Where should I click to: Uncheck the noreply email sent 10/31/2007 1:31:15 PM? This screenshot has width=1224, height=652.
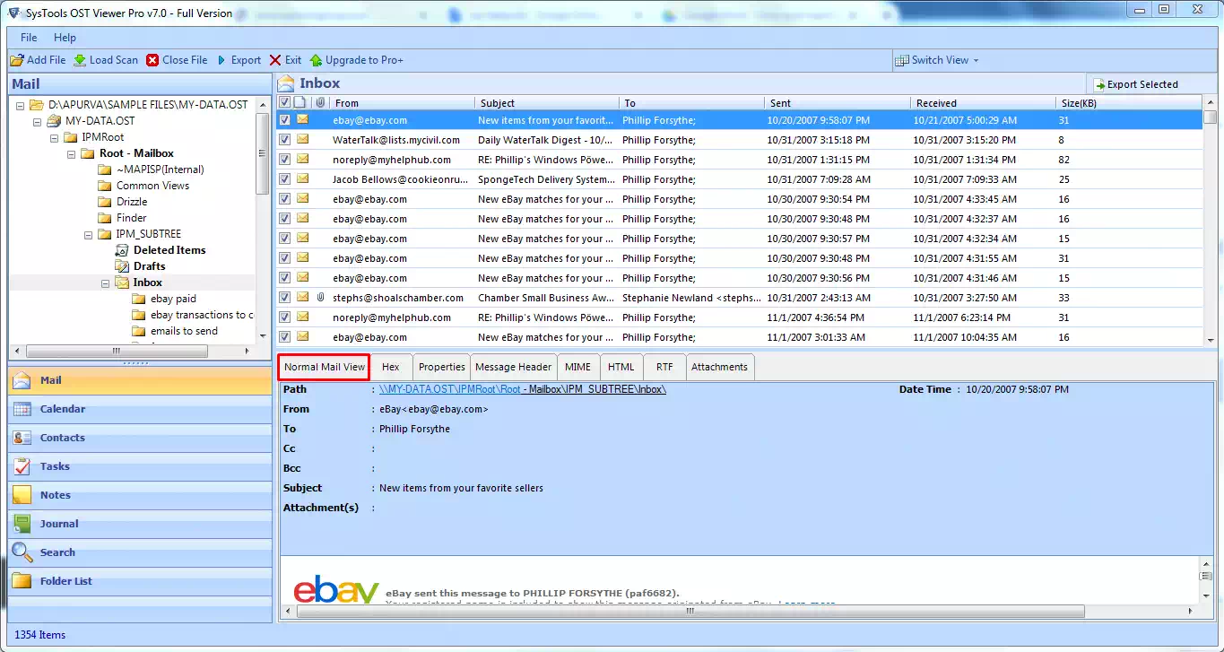click(x=284, y=160)
